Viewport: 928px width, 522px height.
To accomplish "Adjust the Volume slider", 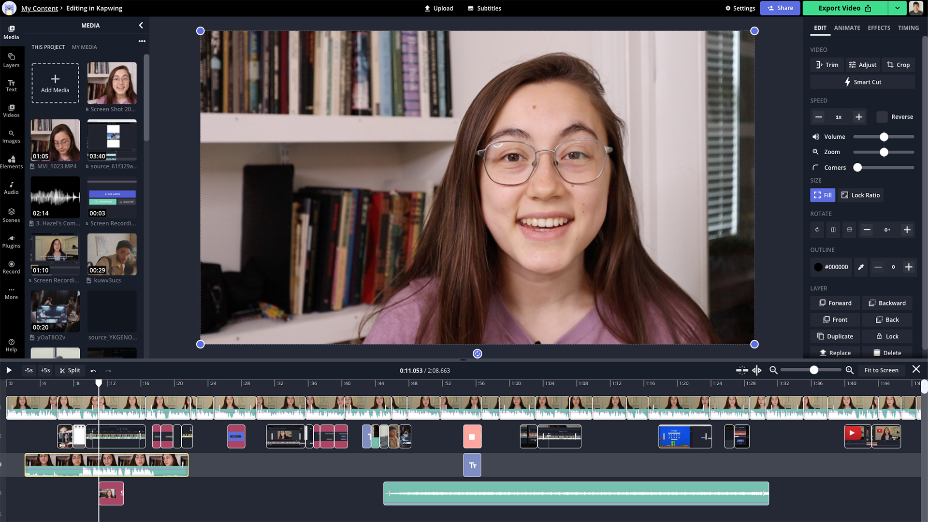I will pyautogui.click(x=884, y=137).
